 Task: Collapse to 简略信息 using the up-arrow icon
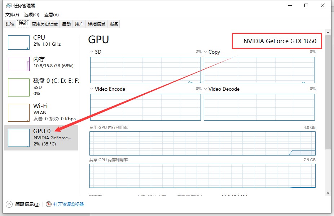[9, 204]
